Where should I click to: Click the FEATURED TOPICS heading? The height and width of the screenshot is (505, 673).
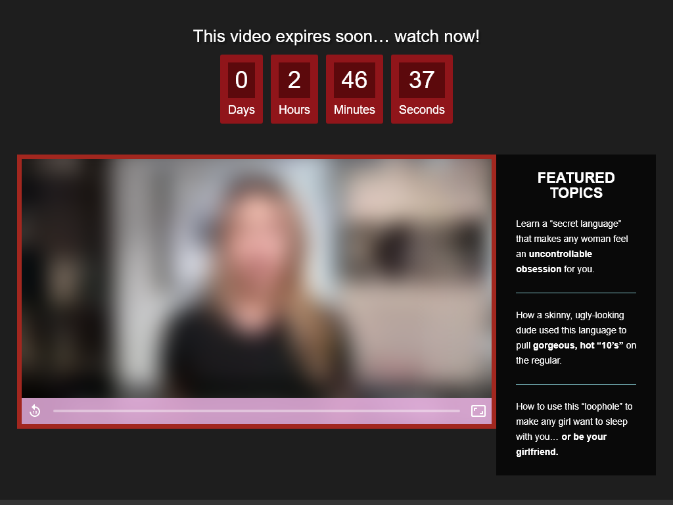[x=576, y=185]
